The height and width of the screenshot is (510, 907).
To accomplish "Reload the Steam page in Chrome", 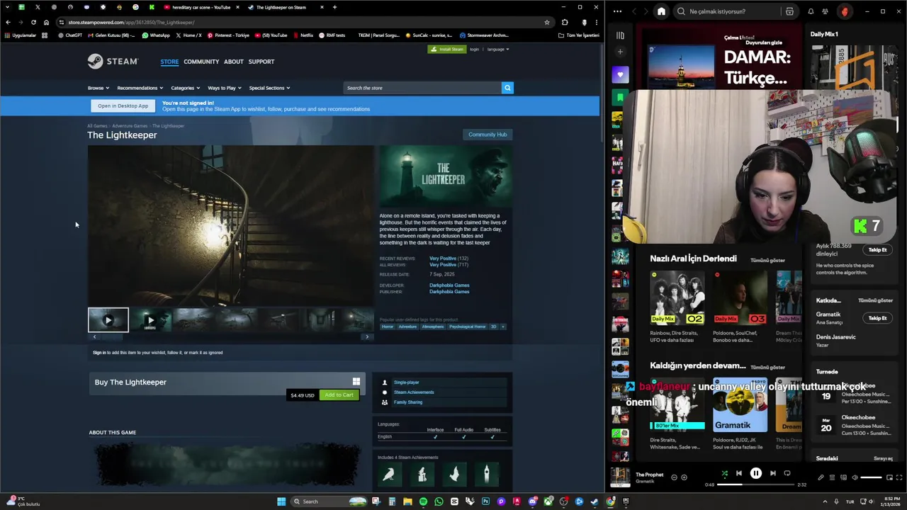I will [x=33, y=22].
